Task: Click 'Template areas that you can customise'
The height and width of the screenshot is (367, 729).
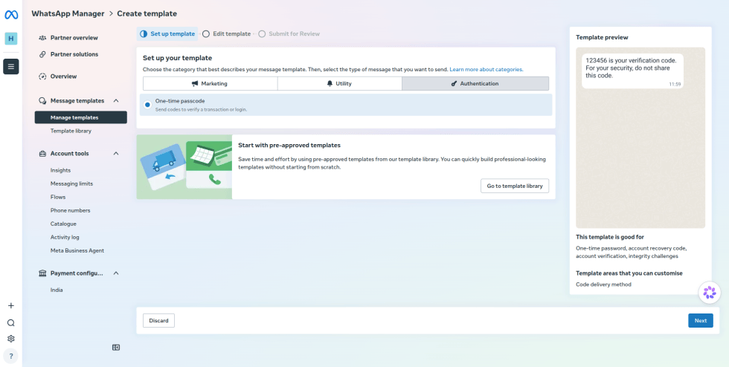Action: tap(629, 273)
